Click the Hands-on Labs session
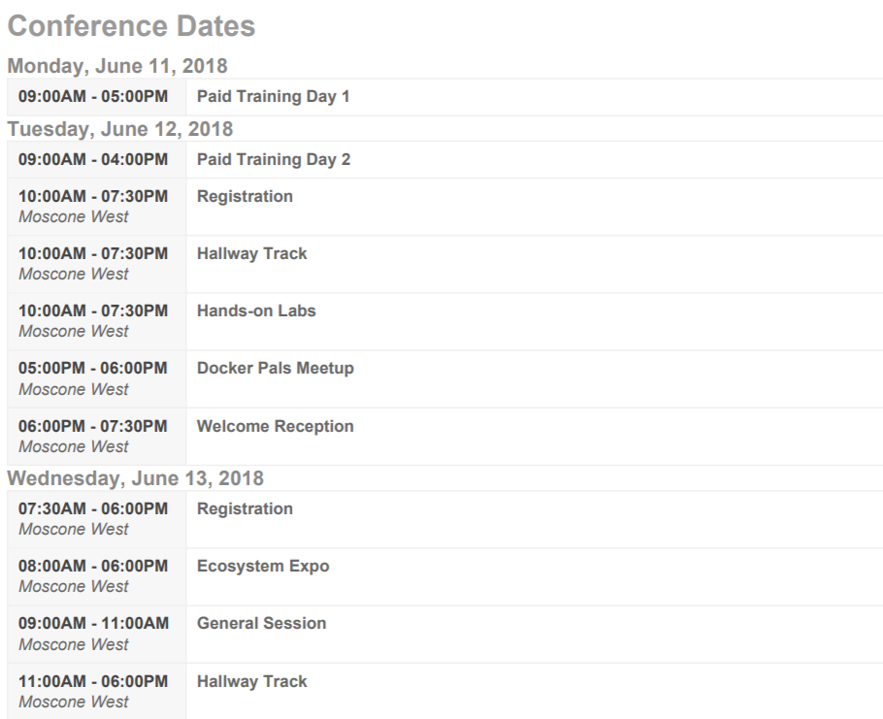The height and width of the screenshot is (719, 883). (256, 311)
